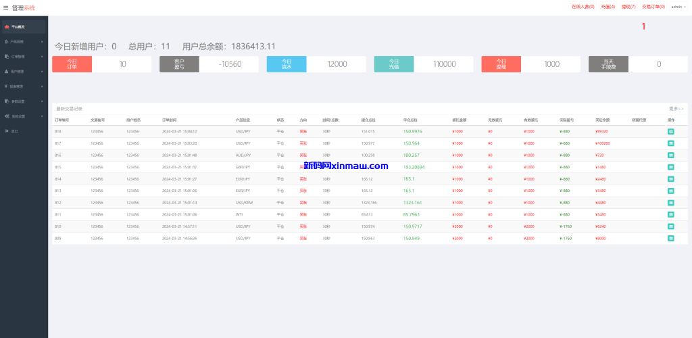Click the yen icon beside 报表管理
692x338 pixels.
pos(6,87)
